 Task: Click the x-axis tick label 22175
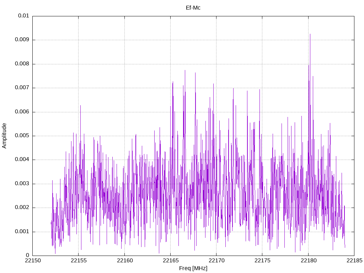click(x=262, y=261)
